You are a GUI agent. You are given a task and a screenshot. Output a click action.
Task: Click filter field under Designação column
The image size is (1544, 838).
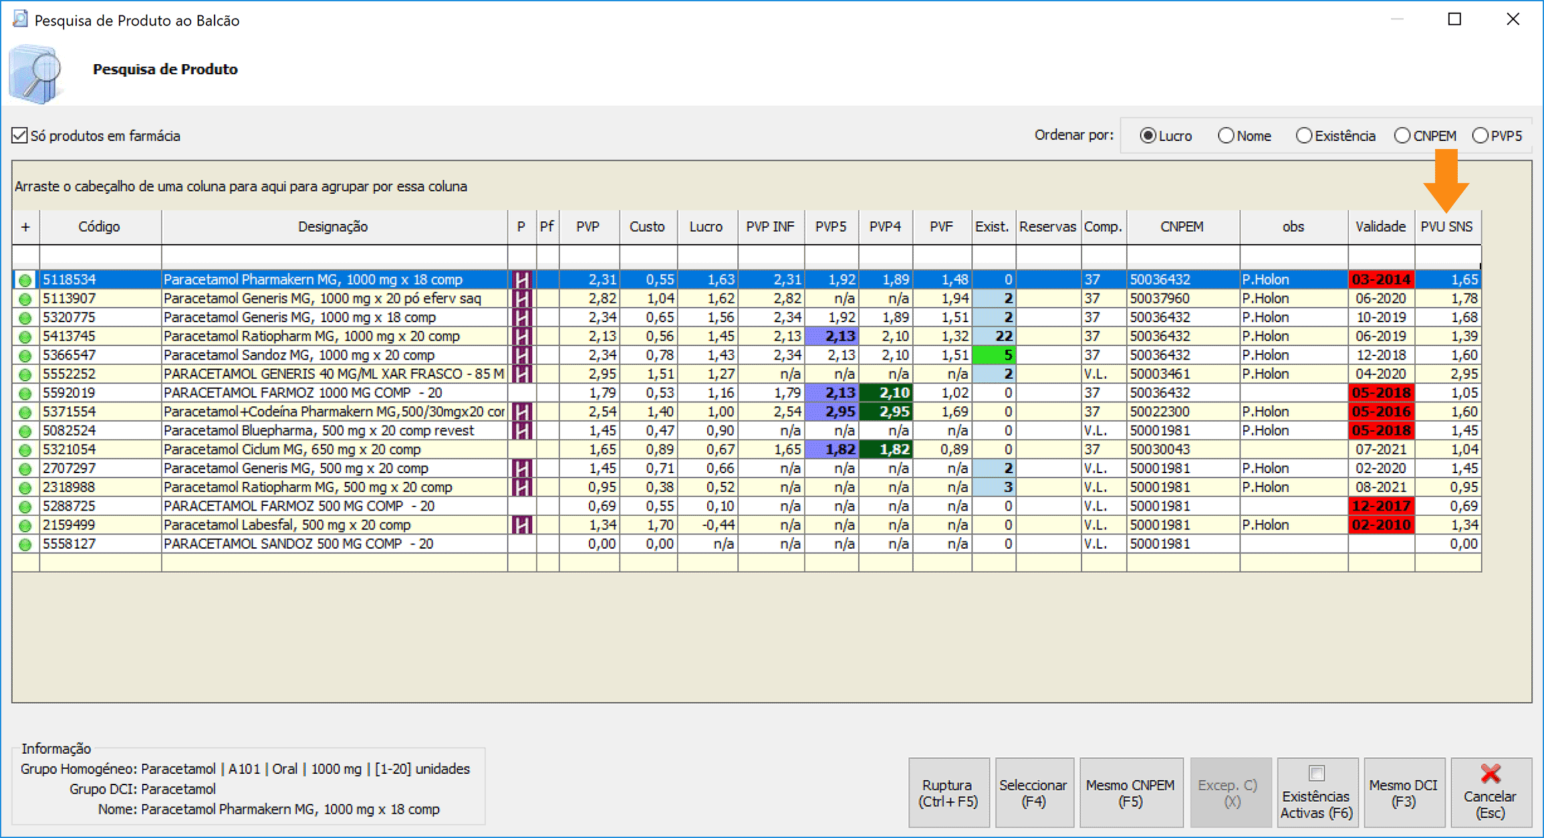(333, 255)
